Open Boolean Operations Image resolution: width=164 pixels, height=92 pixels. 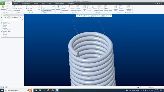pos(31,6)
